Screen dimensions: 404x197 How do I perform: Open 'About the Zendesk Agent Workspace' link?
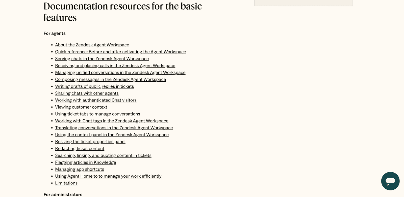(x=92, y=45)
